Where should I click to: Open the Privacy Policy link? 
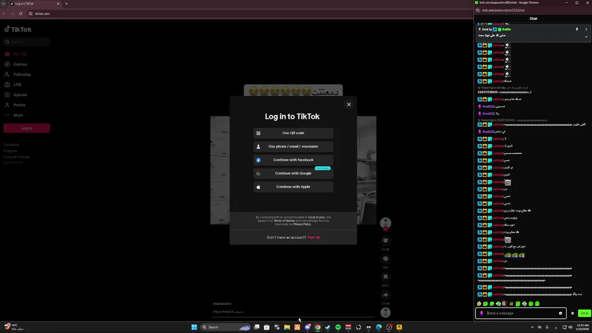tap(302, 224)
